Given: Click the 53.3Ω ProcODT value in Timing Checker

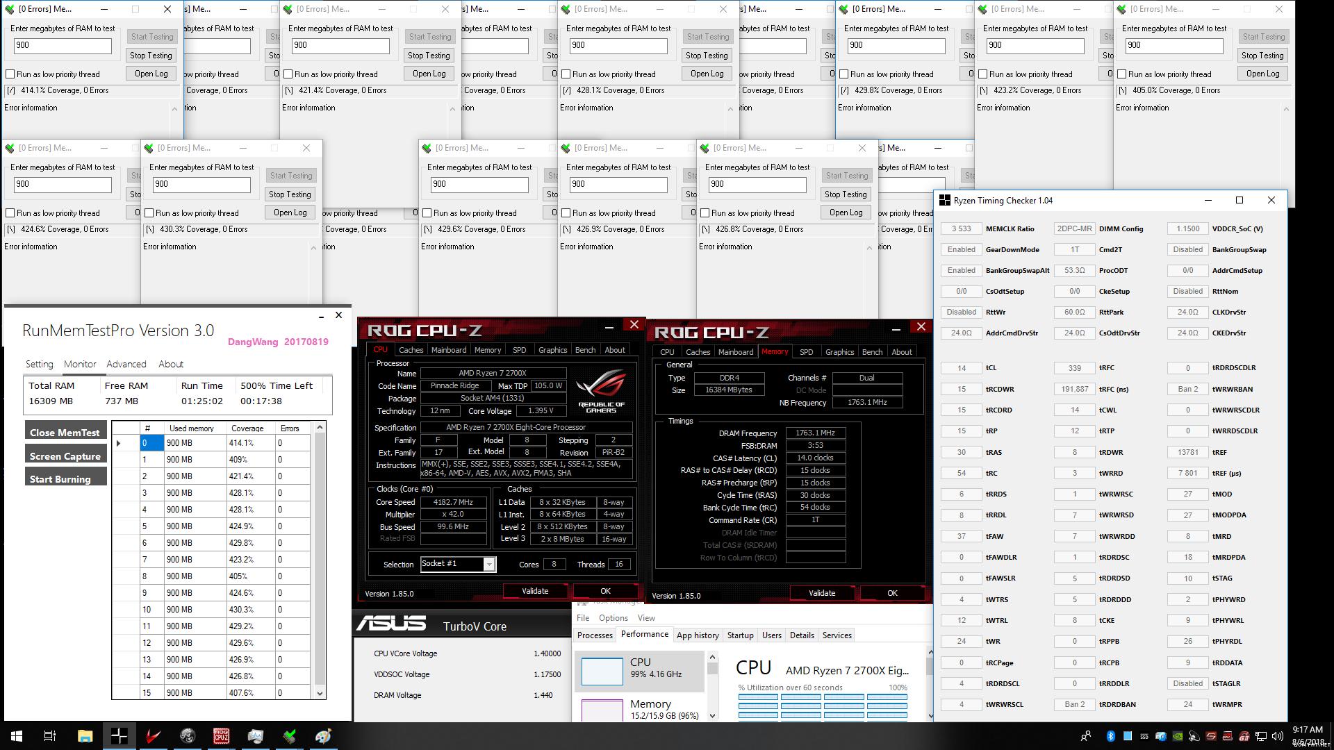Looking at the screenshot, I should [x=1074, y=271].
